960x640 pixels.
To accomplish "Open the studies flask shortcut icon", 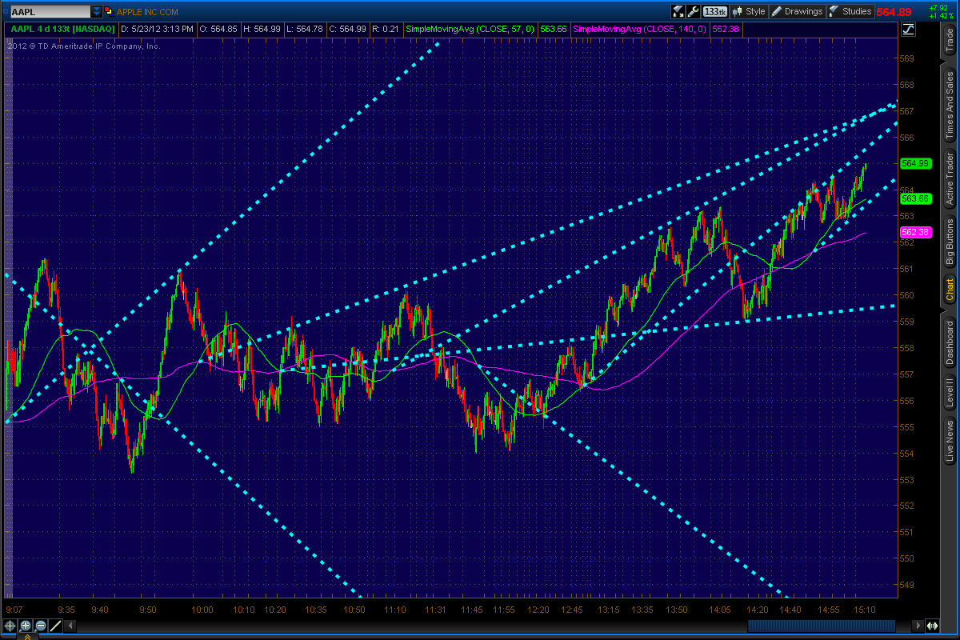I will click(678, 11).
